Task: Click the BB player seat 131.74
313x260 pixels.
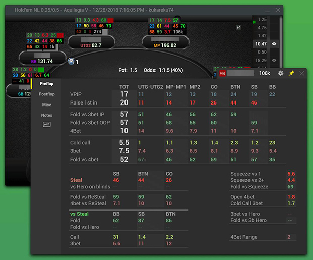Action: 42,61
